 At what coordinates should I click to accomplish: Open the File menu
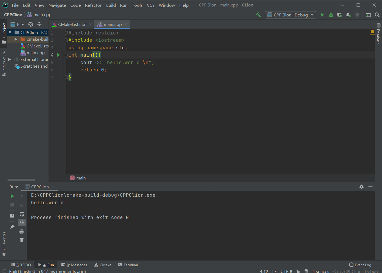(15, 5)
